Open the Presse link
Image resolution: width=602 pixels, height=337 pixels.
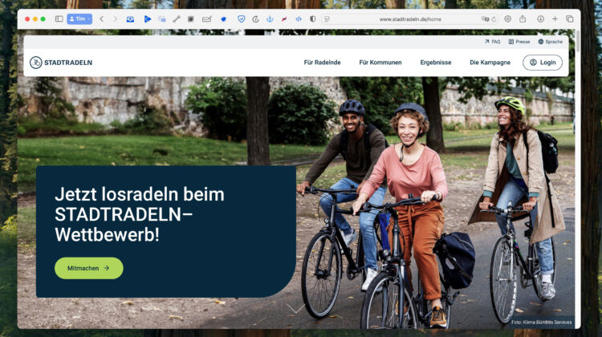519,42
